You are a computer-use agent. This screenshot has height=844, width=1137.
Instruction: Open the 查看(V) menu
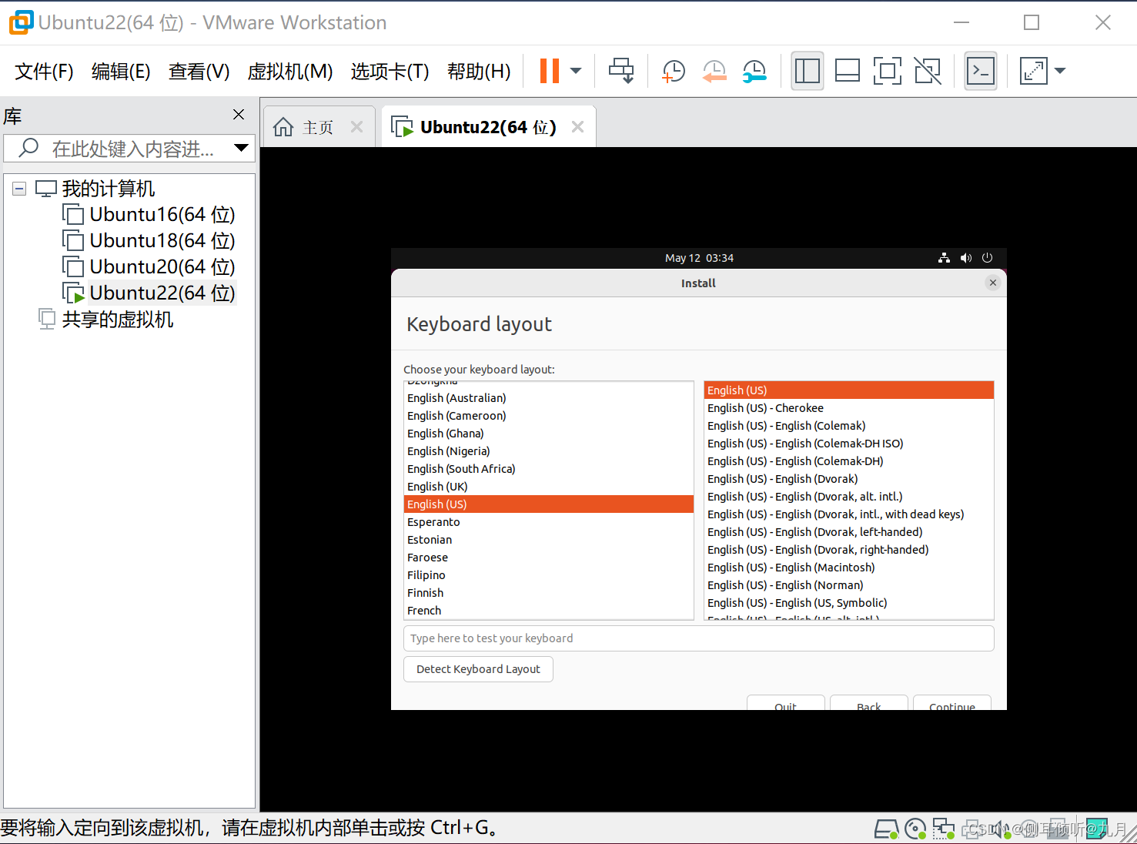pos(199,72)
